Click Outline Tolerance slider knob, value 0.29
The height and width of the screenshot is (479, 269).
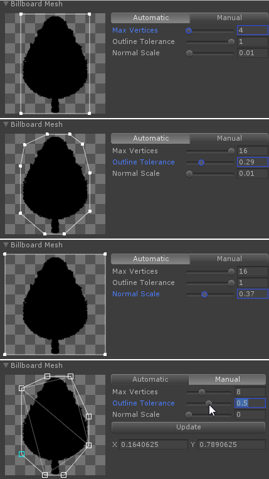tap(201, 163)
